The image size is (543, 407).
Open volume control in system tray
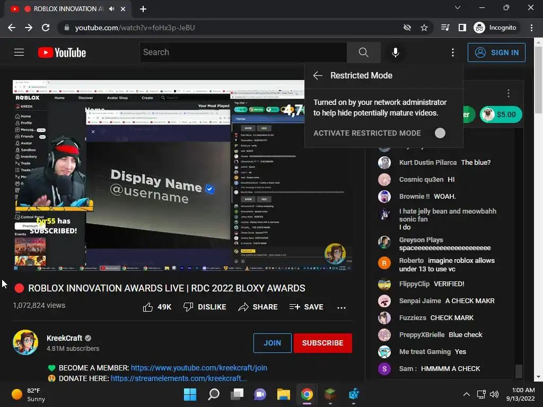494,394
